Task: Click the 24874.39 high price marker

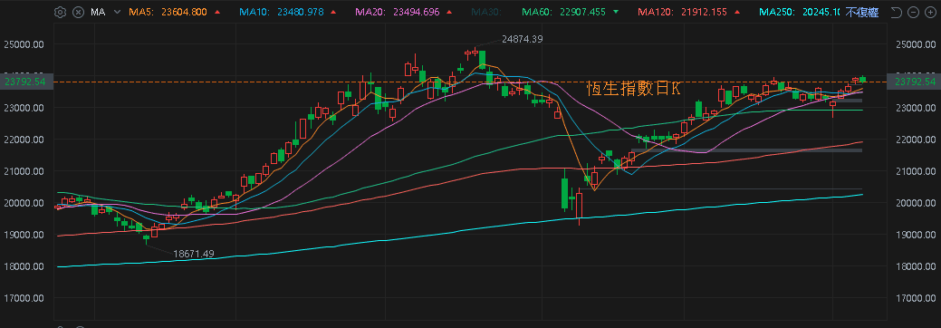Action: [522, 39]
